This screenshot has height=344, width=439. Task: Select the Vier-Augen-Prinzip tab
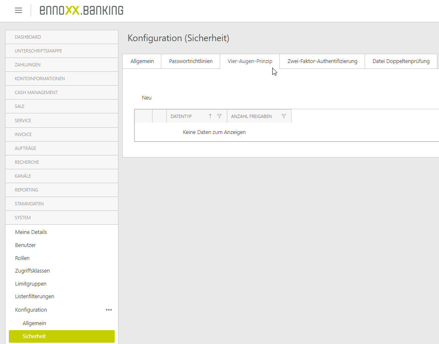tap(250, 61)
